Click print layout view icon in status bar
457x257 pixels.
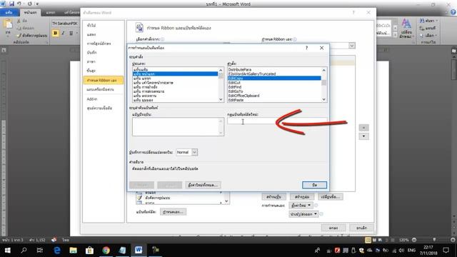368,240
